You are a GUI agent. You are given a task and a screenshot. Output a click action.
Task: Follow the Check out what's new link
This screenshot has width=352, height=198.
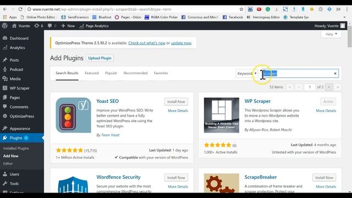147,43
